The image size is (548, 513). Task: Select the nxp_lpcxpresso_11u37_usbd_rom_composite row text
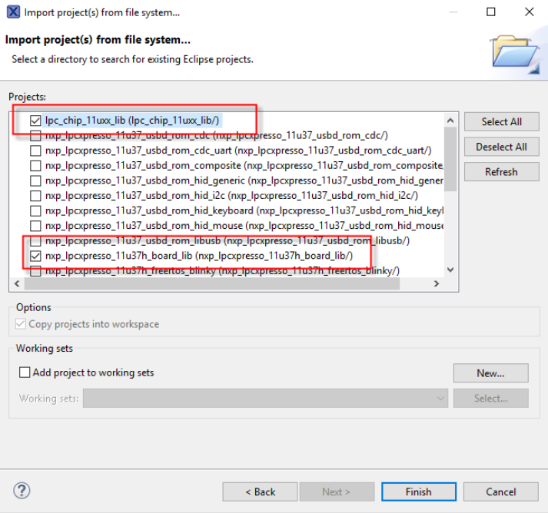click(244, 166)
